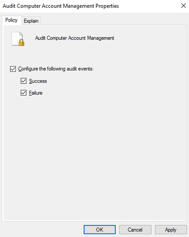Cancel the audit policy changes
Image resolution: width=189 pixels, height=237 pixels.
pyautogui.click(x=135, y=230)
